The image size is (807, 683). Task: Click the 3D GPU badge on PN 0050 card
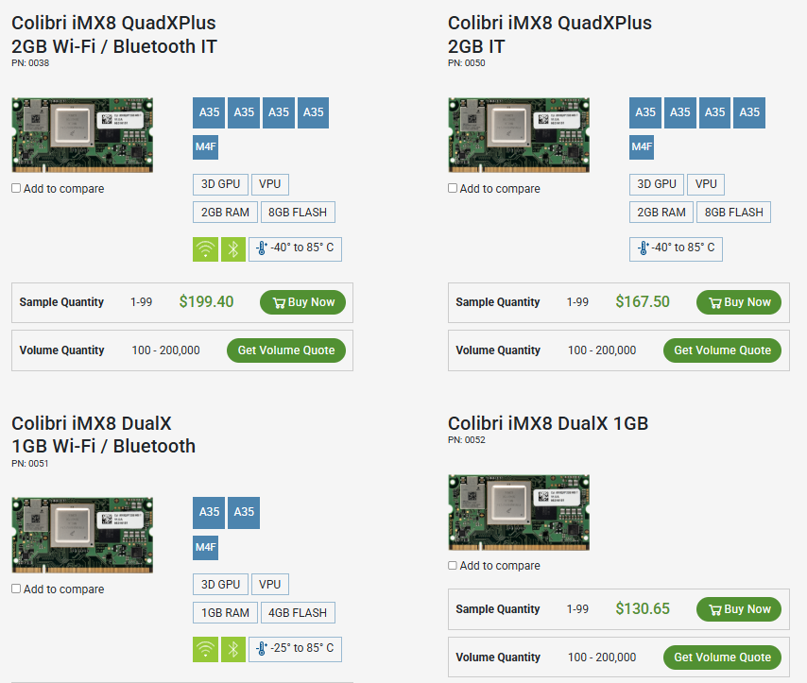657,184
